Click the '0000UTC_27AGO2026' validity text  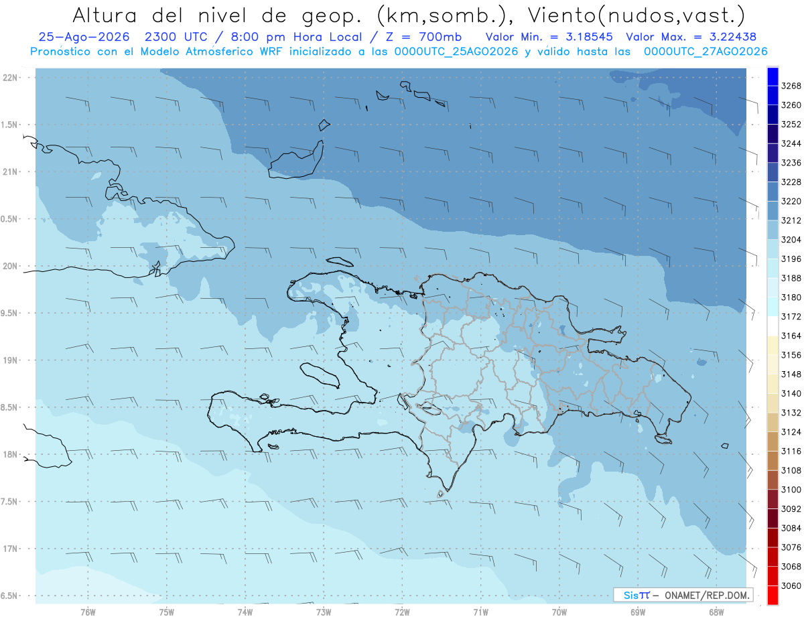tap(706, 52)
